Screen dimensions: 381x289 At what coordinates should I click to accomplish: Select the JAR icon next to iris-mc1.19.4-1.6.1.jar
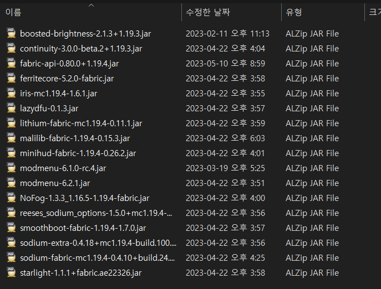point(11,93)
